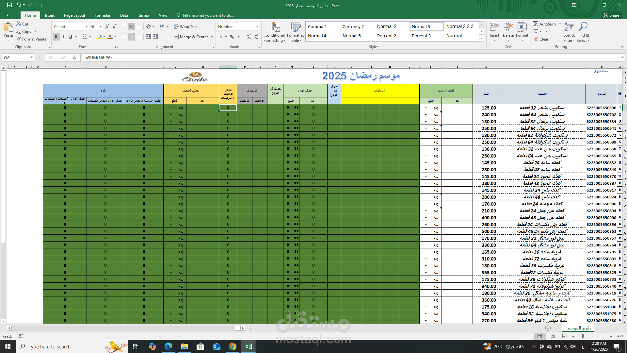The height and width of the screenshot is (353, 627).
Task: Open the font name Calibri dropdown
Action: [x=87, y=27]
